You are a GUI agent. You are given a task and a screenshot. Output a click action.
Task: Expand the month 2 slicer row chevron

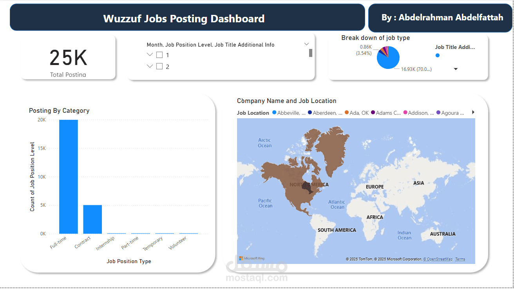[x=150, y=66]
